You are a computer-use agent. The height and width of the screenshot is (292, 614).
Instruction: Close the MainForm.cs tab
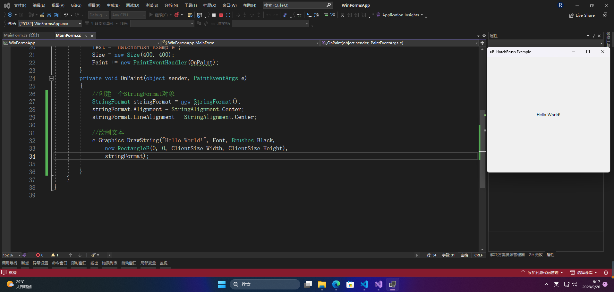[x=92, y=36]
